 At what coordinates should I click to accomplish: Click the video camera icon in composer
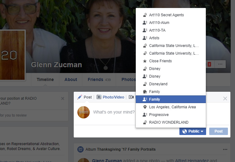(131, 97)
